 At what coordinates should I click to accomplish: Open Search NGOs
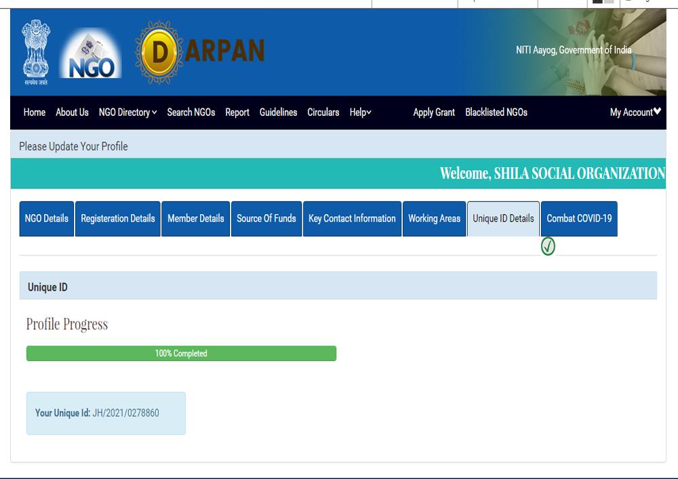[x=191, y=112]
